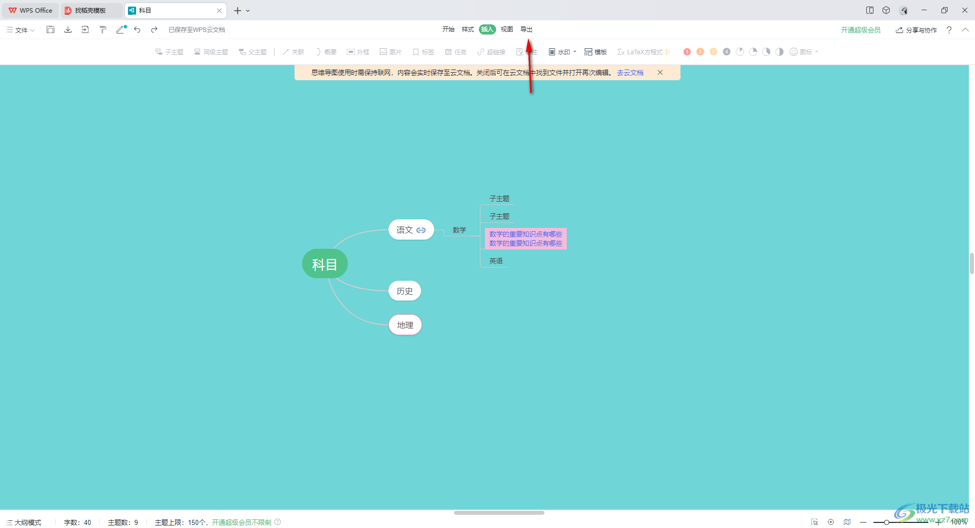The height and width of the screenshot is (528, 975).
Task: Switch to the 找稻壳模板 tab
Action: [x=91, y=10]
